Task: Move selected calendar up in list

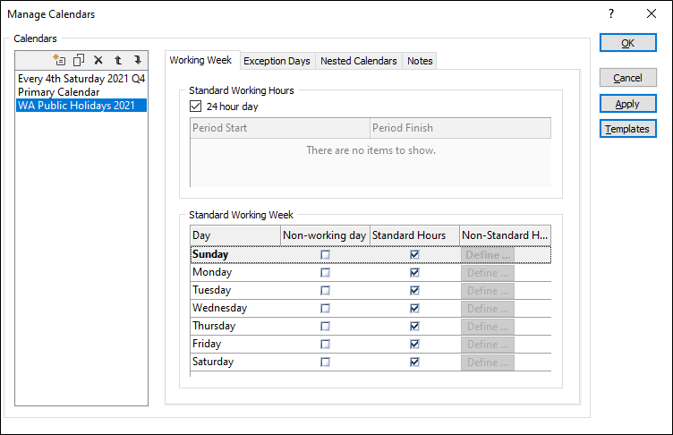Action: coord(118,60)
